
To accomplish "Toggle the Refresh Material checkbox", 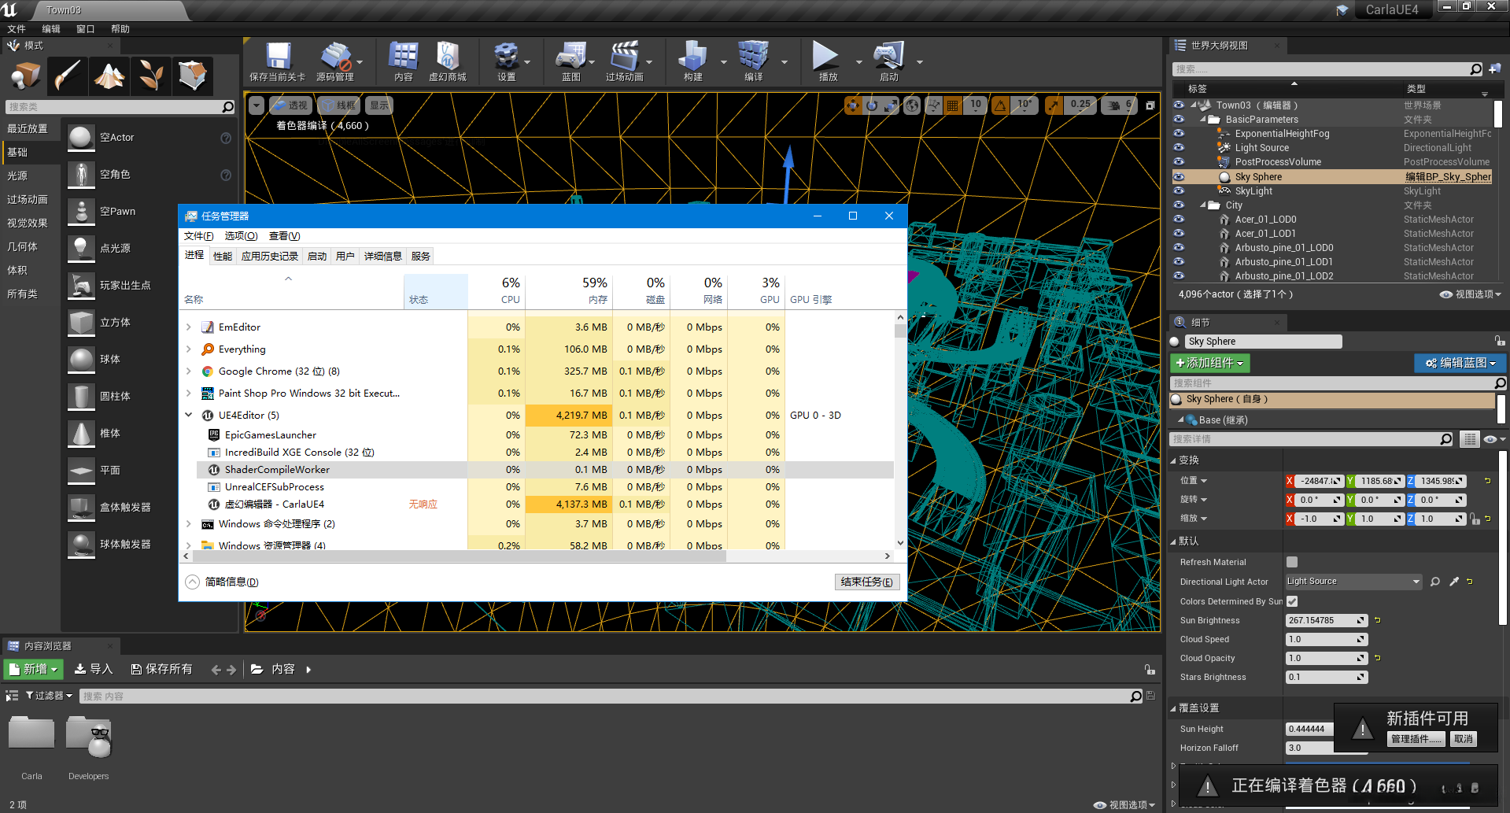I will [1292, 562].
